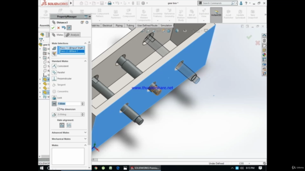Click the Print icon in the title toolbar
The width and height of the screenshot is (305, 171).
coord(110,3)
